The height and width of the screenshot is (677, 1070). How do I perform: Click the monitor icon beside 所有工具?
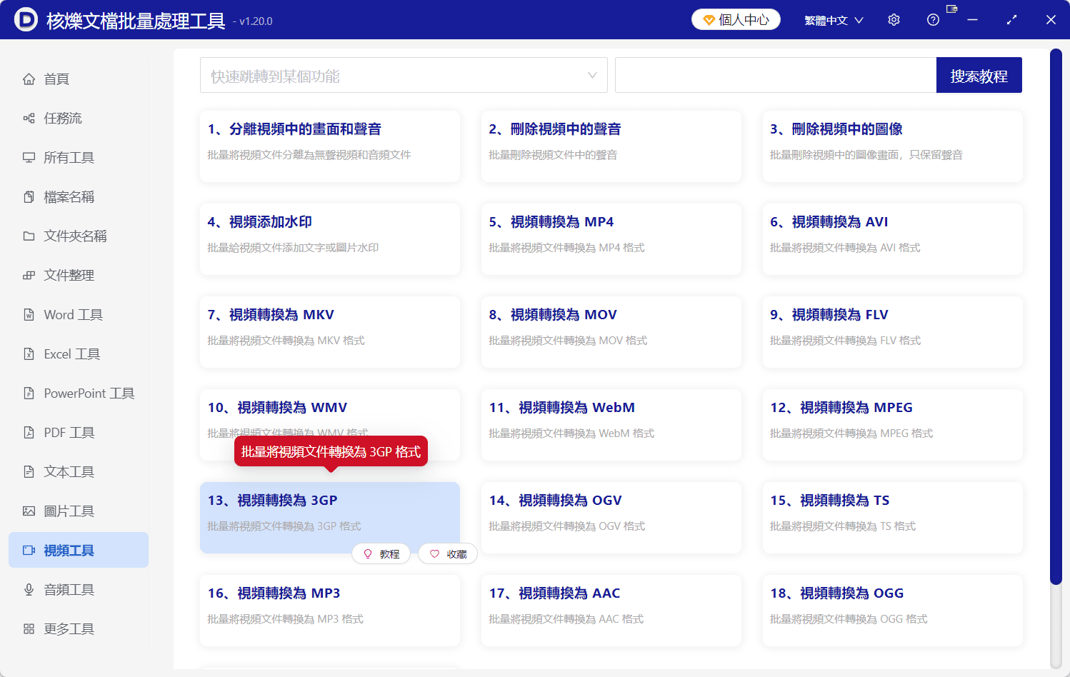29,157
